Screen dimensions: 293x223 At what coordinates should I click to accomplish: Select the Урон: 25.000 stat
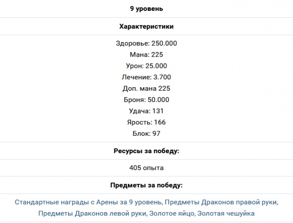(147, 66)
